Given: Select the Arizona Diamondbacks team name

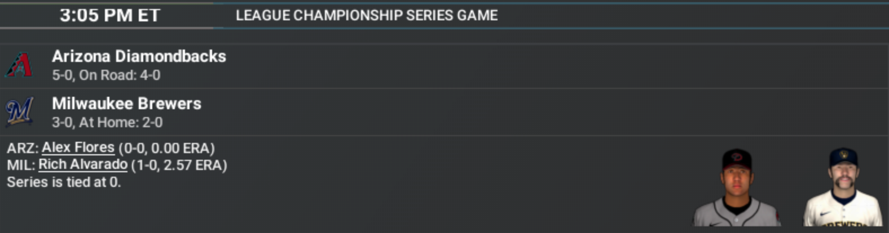Looking at the screenshot, I should tap(139, 56).
